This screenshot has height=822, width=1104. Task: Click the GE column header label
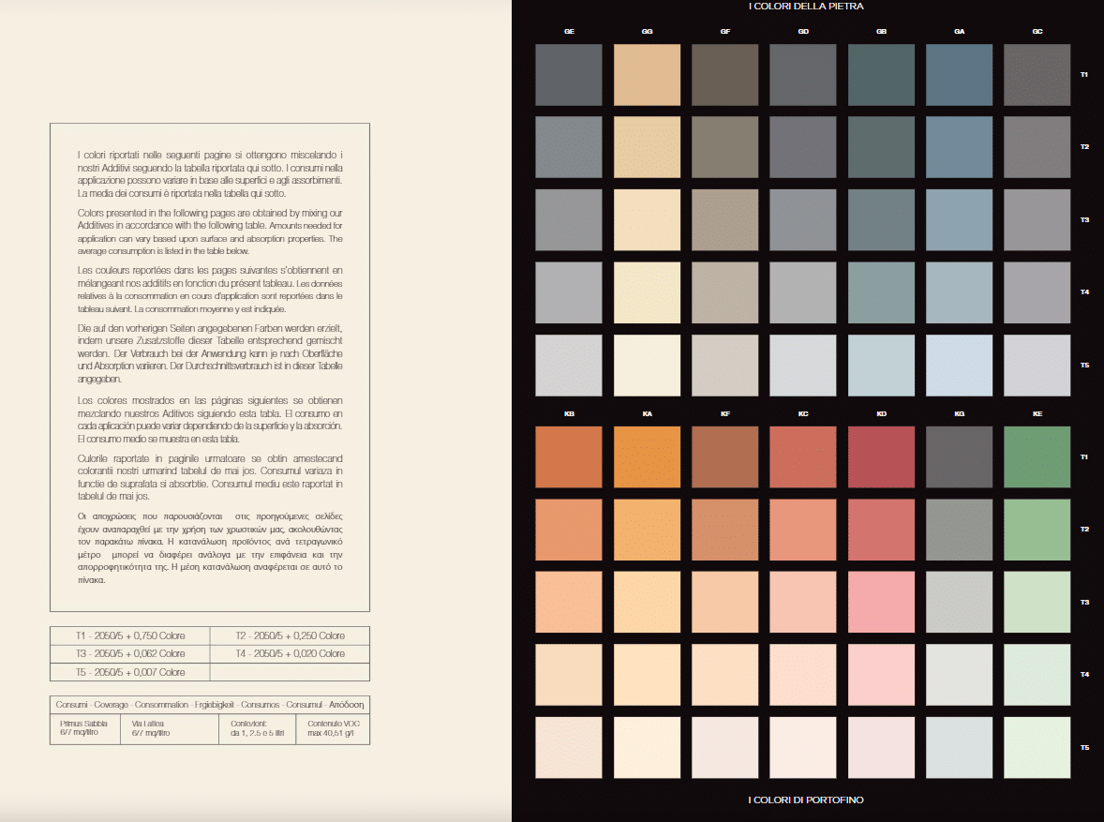[569, 32]
